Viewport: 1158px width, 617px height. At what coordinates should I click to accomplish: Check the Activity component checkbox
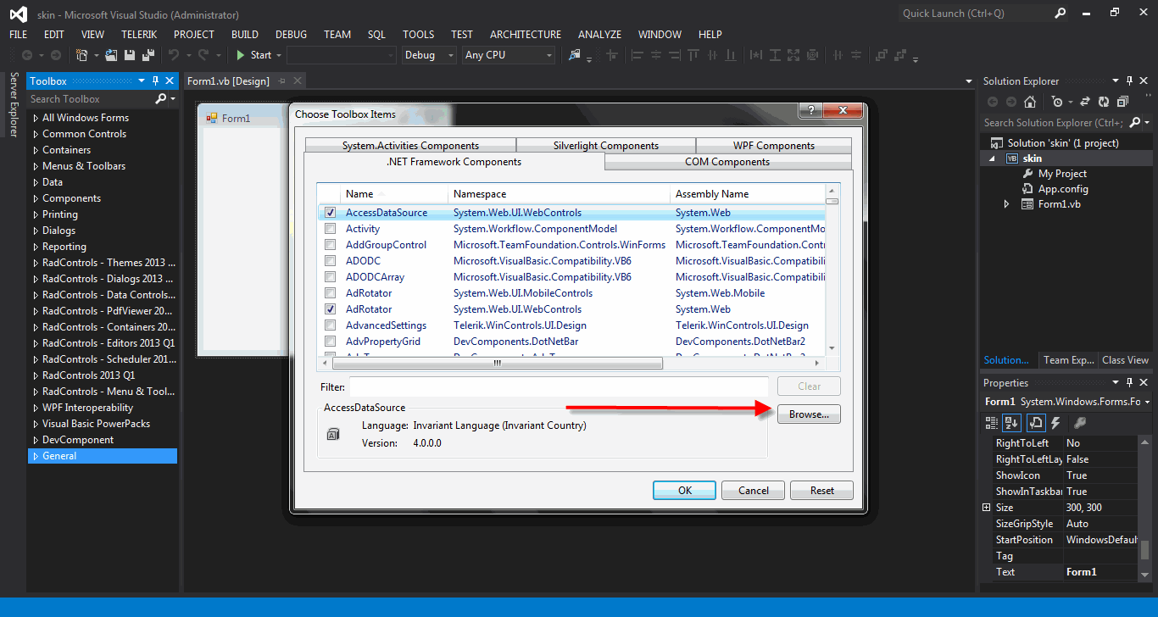coord(330,229)
